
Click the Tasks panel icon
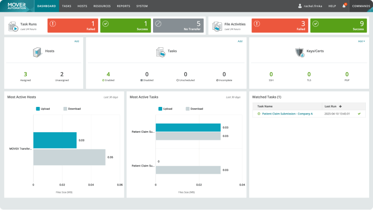pyautogui.click(x=161, y=52)
